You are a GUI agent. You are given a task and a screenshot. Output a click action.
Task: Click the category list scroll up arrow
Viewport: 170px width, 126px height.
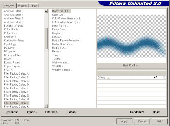46,11
